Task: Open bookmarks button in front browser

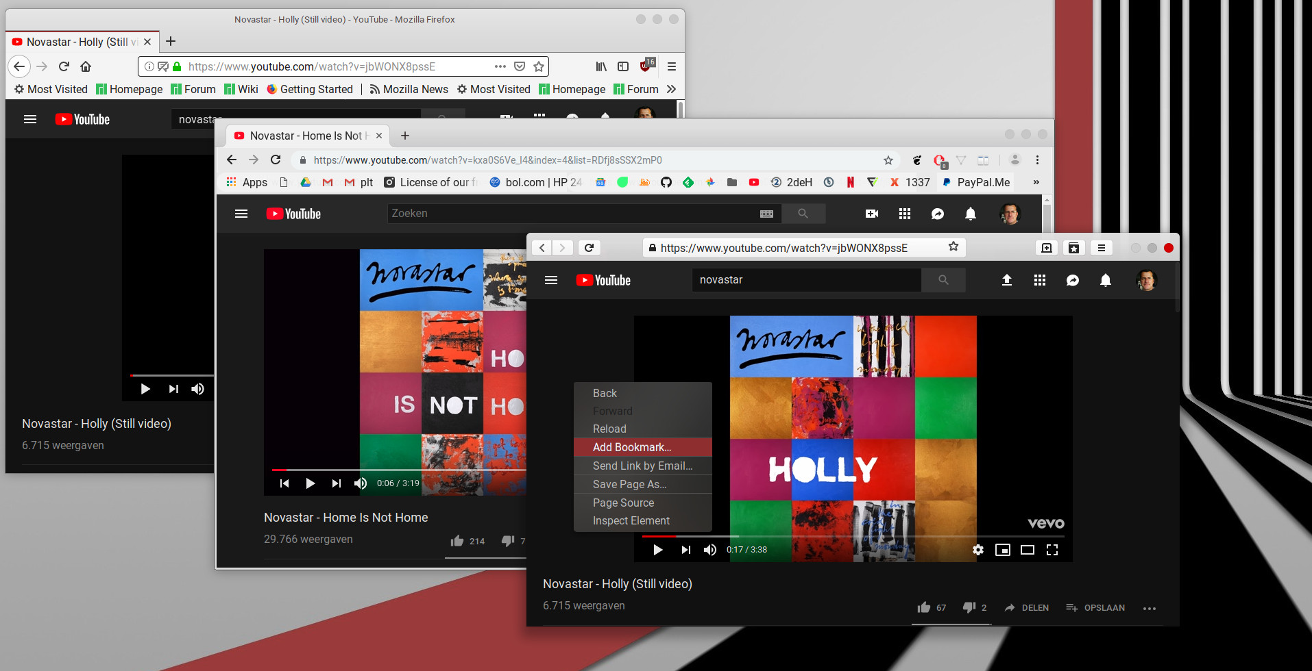Action: click(x=1074, y=248)
